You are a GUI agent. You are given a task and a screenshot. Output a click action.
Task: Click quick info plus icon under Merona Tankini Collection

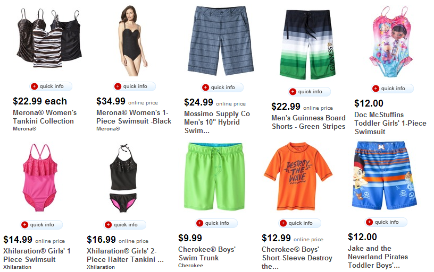[x=34, y=86]
